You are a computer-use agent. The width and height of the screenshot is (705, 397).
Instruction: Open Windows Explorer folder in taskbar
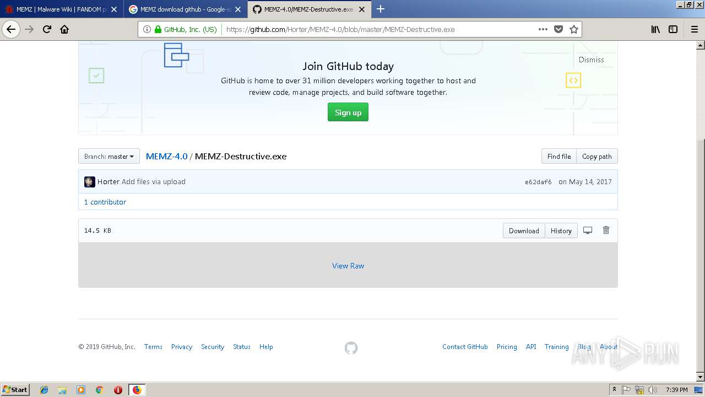[x=62, y=390]
